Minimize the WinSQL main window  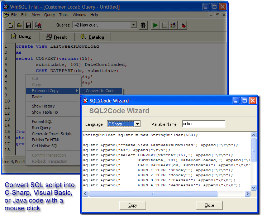206,7
